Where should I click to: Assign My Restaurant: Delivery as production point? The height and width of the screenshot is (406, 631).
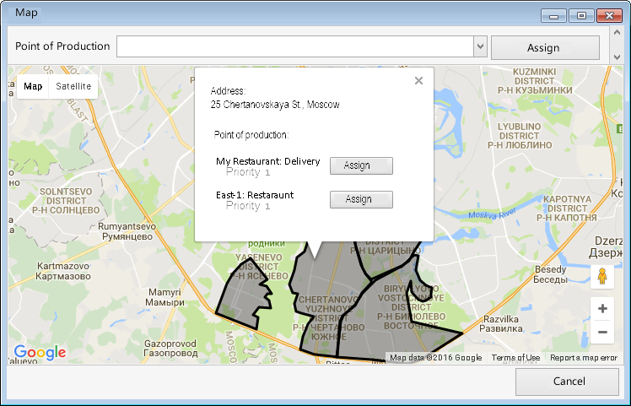pos(361,165)
